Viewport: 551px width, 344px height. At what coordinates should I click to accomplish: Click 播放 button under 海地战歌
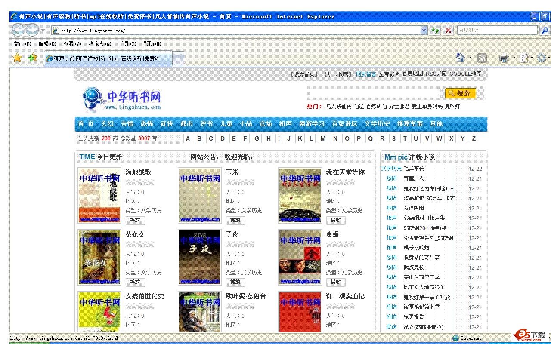pyautogui.click(x=135, y=220)
